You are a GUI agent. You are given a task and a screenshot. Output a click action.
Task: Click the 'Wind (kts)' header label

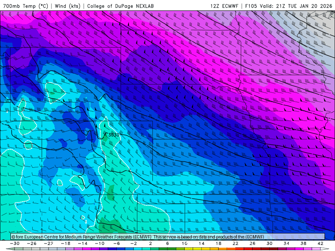pos(67,6)
